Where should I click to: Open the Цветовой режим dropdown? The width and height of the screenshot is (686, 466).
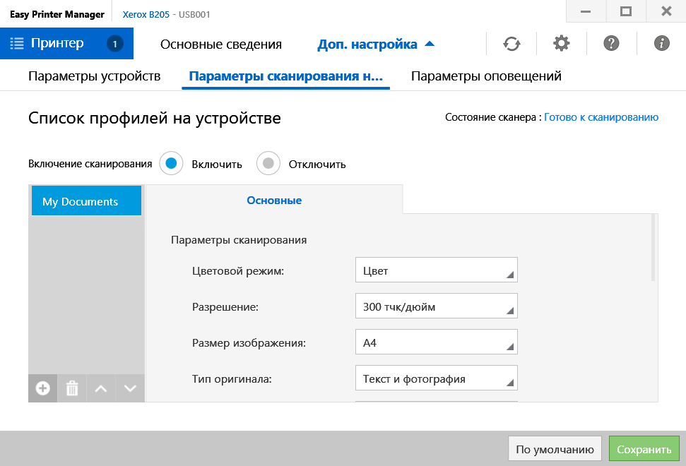pos(436,270)
